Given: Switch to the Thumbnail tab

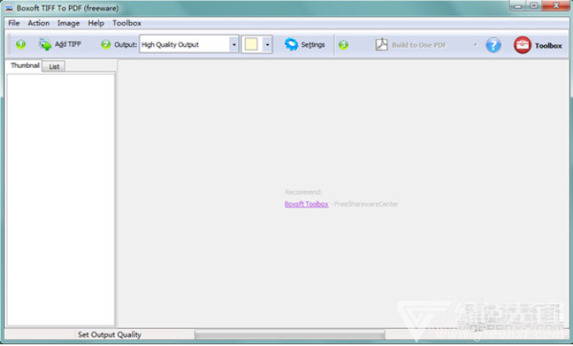Looking at the screenshot, I should [x=25, y=65].
